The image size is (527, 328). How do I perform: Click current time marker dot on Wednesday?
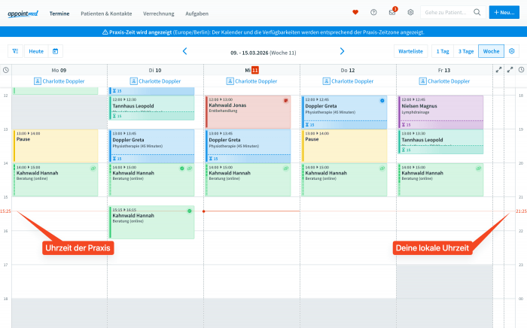204,211
